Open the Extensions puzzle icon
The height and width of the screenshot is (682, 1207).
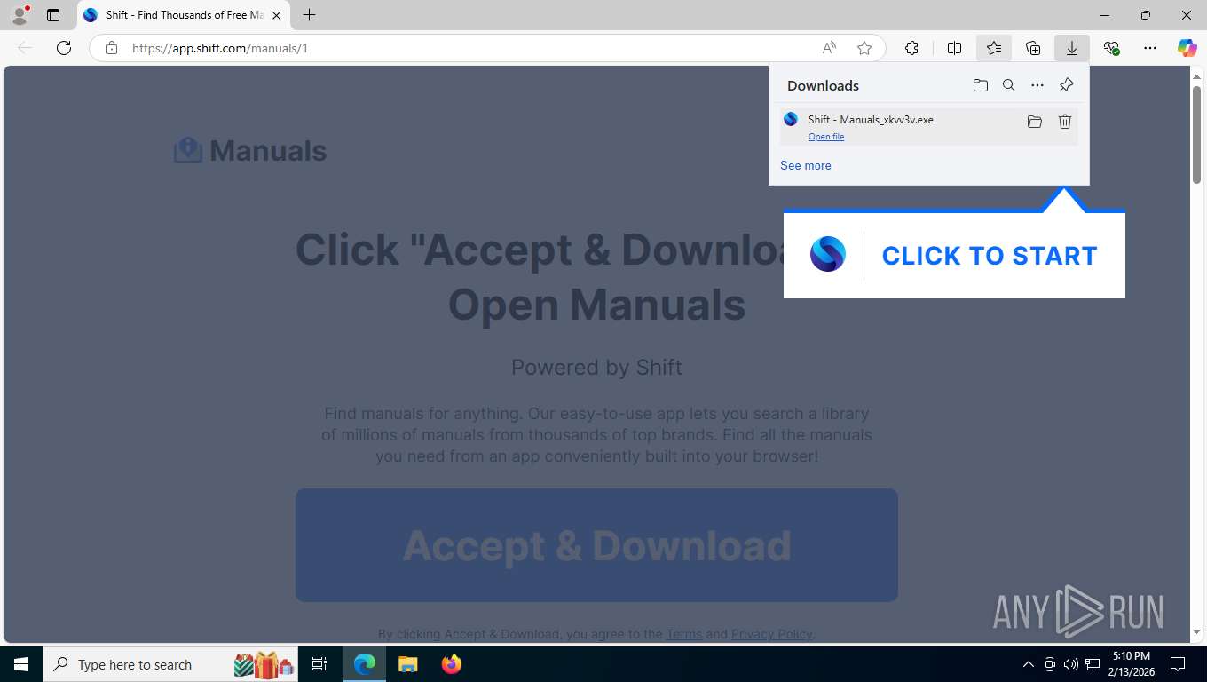(x=911, y=48)
